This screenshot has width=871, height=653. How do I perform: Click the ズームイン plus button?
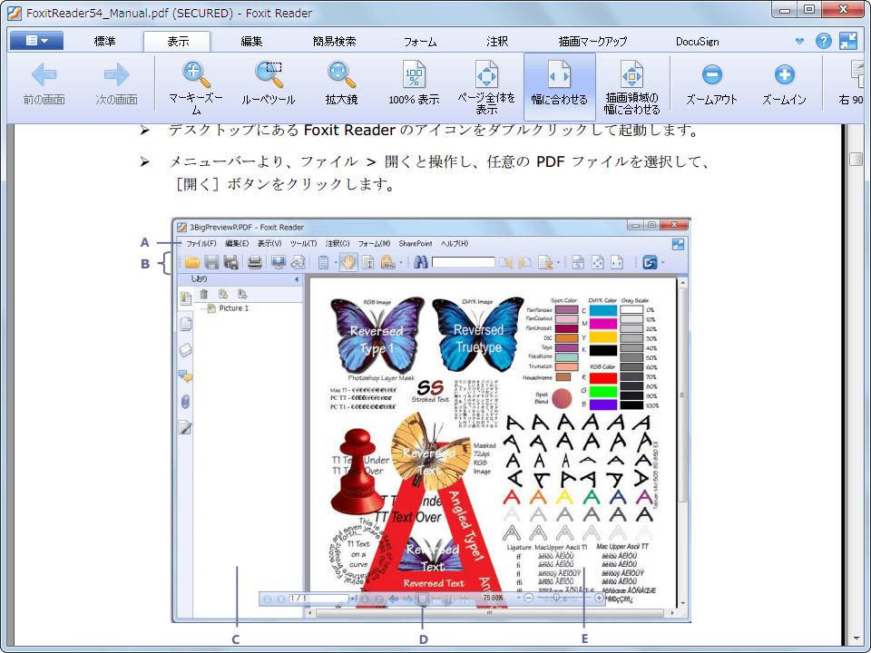pos(784,85)
